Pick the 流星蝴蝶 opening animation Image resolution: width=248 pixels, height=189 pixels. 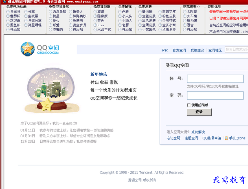click(x=26, y=25)
